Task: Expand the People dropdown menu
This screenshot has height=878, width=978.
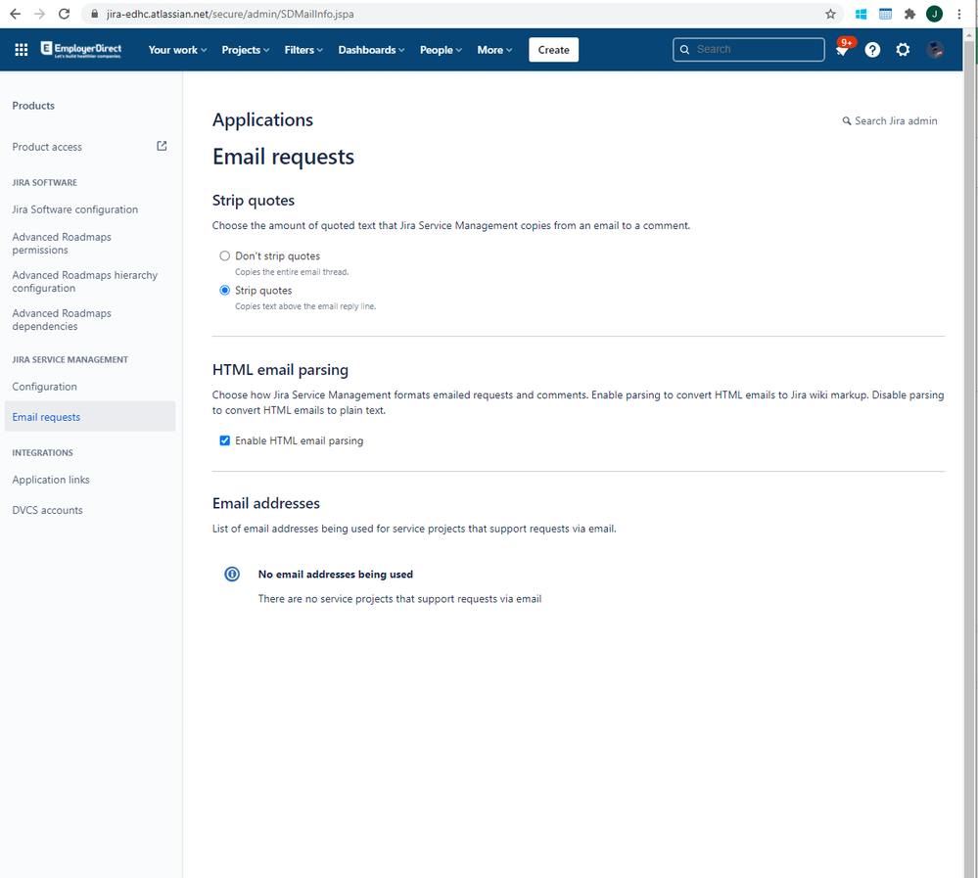Action: tap(441, 50)
